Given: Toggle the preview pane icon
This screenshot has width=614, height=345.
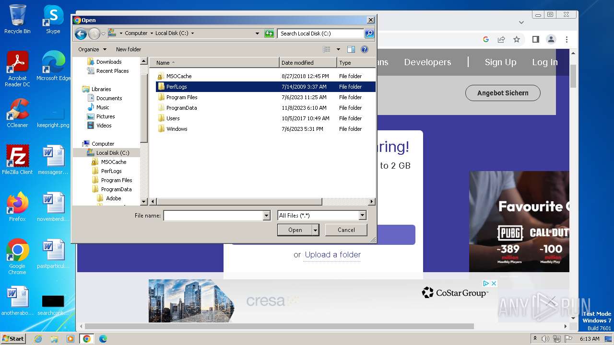Looking at the screenshot, I should (x=351, y=49).
